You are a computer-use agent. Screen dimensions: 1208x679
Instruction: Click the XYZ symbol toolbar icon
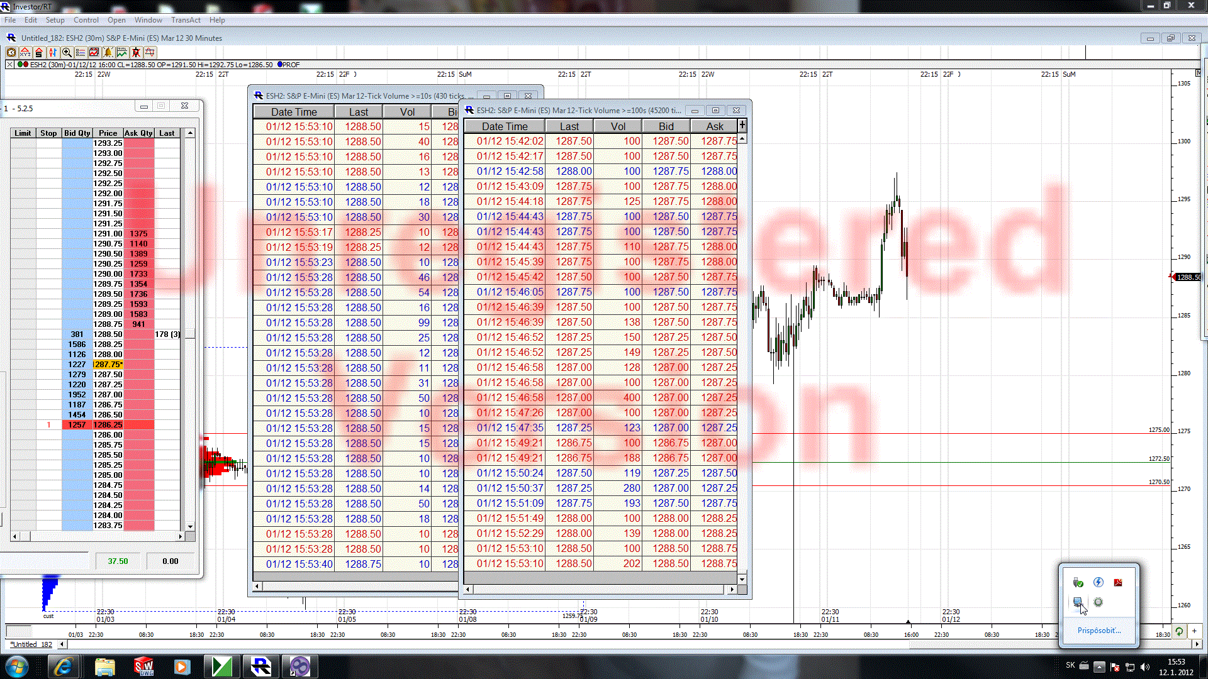coord(25,53)
